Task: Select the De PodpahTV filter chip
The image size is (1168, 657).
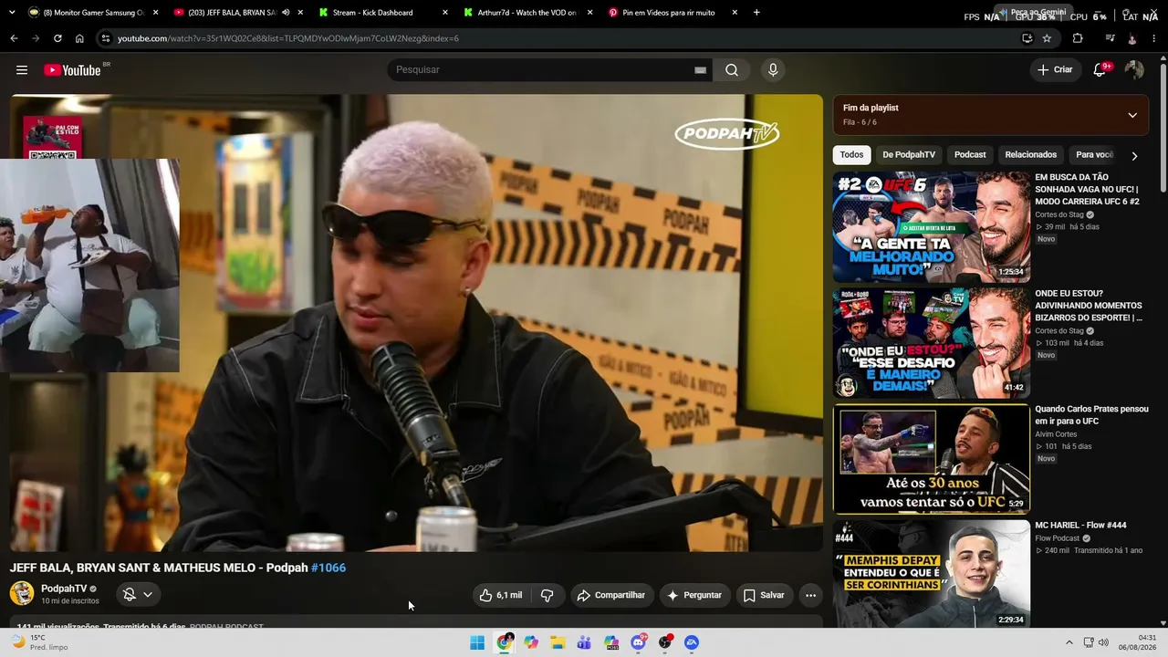Action: coord(909,155)
